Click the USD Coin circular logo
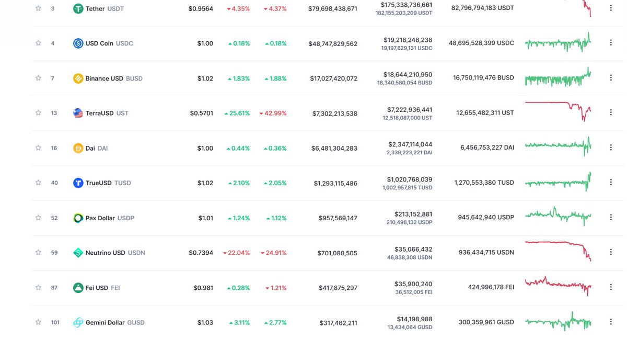 78,43
